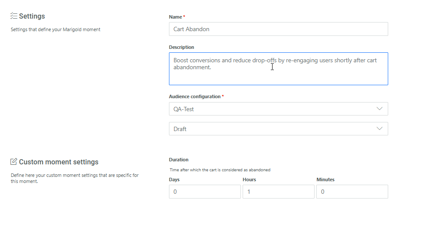Click the Settings checklist icon
Screen dimensions: 422x234
pos(14,16)
